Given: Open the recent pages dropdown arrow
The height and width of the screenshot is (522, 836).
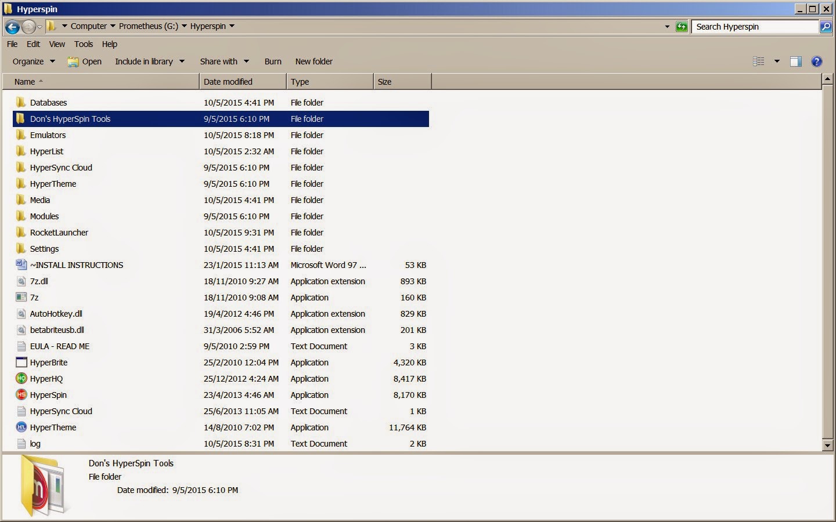Looking at the screenshot, I should pyautogui.click(x=39, y=27).
